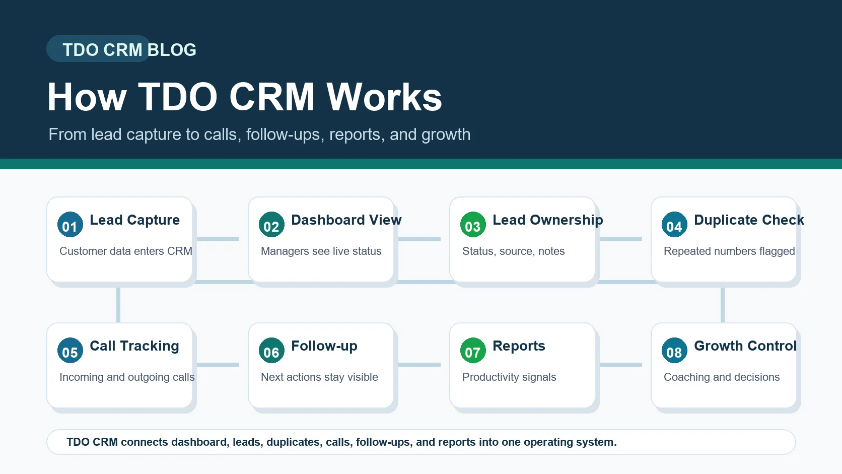
Task: Select the Dashboard View heading
Action: (x=346, y=220)
